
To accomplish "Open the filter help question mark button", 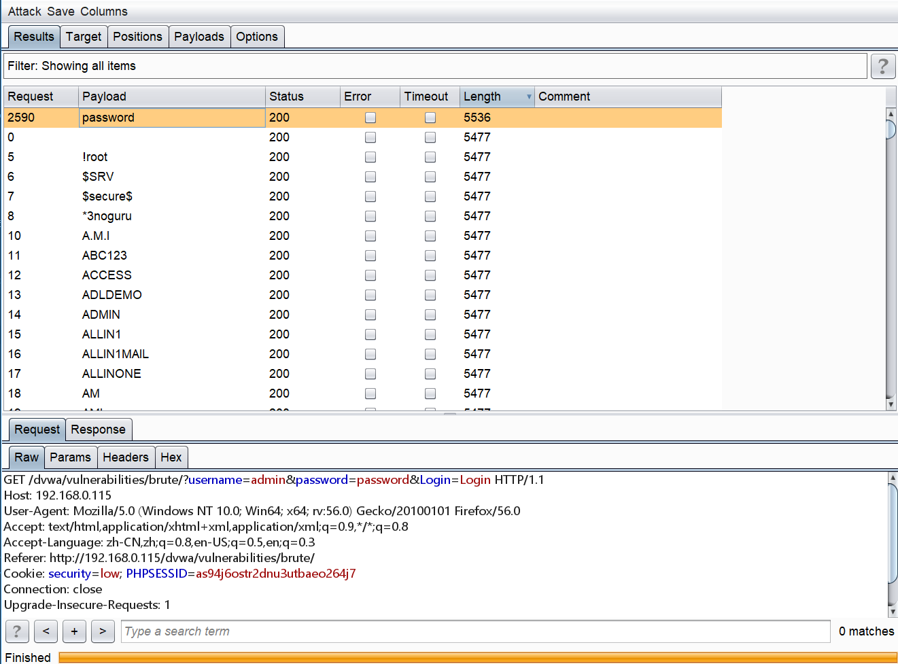I will 882,66.
